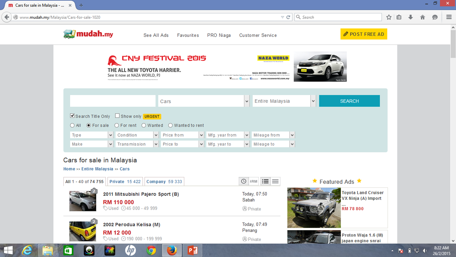Expand the Condition dropdown
The image size is (456, 257).
137,135
